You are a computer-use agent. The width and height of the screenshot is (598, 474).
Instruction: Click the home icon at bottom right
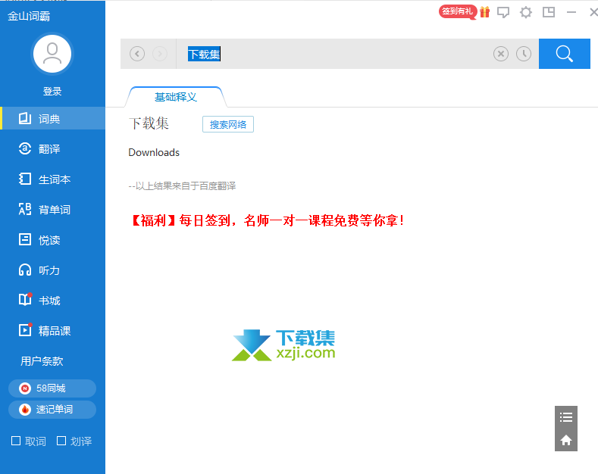coord(566,440)
